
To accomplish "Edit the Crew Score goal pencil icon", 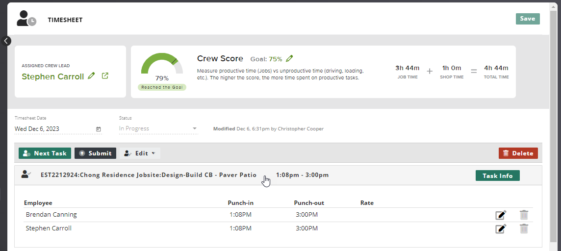I will click(289, 59).
